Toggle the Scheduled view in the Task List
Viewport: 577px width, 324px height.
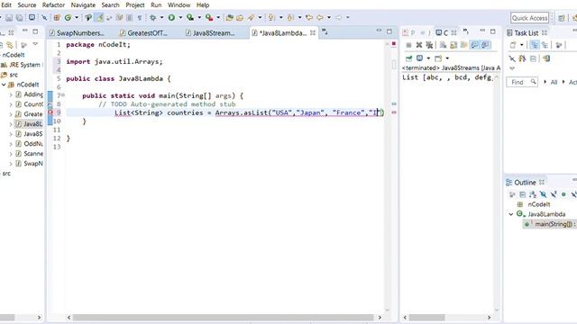click(545, 45)
